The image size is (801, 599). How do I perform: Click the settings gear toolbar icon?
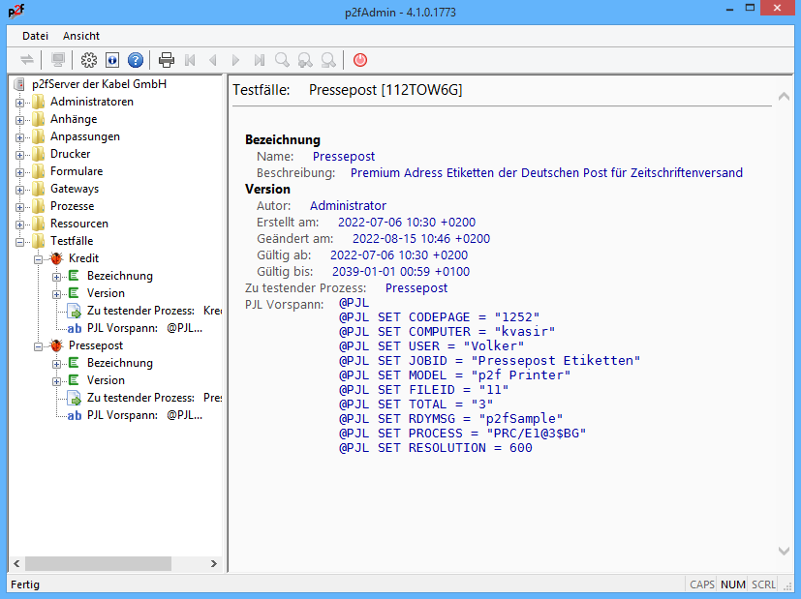(x=89, y=60)
